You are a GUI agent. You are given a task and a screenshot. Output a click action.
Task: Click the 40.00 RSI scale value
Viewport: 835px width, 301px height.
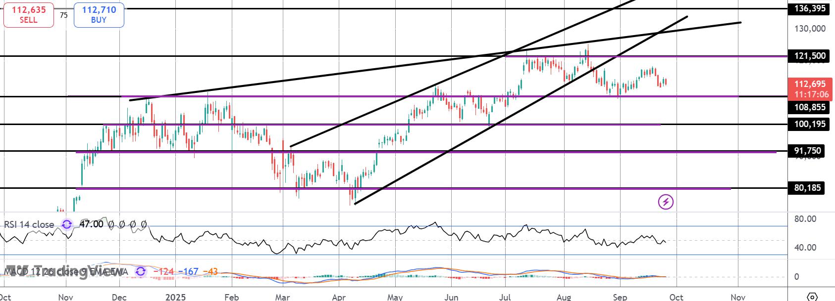(x=805, y=248)
